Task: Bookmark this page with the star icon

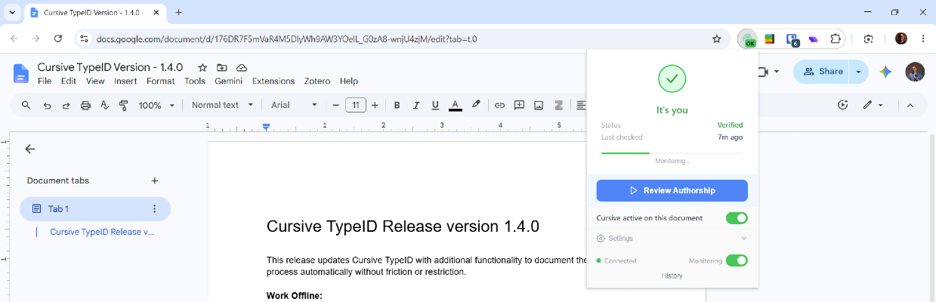Action: pos(717,39)
